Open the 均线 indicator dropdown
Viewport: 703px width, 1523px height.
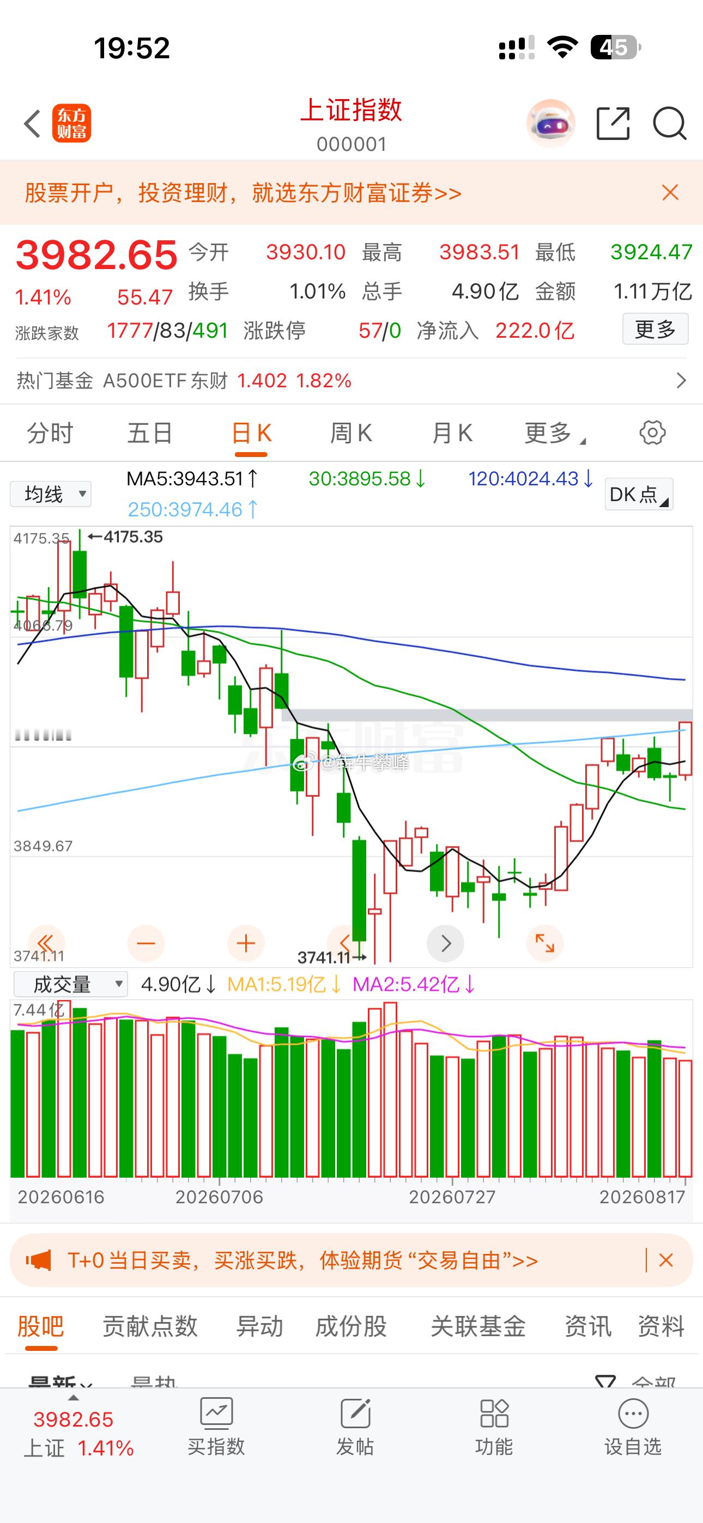51,494
